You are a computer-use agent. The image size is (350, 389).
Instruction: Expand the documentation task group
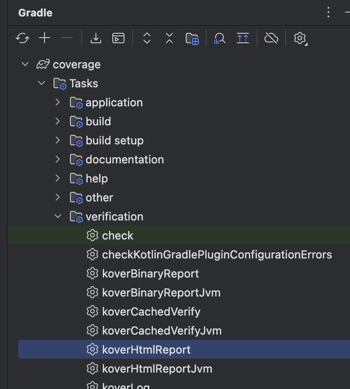point(57,159)
